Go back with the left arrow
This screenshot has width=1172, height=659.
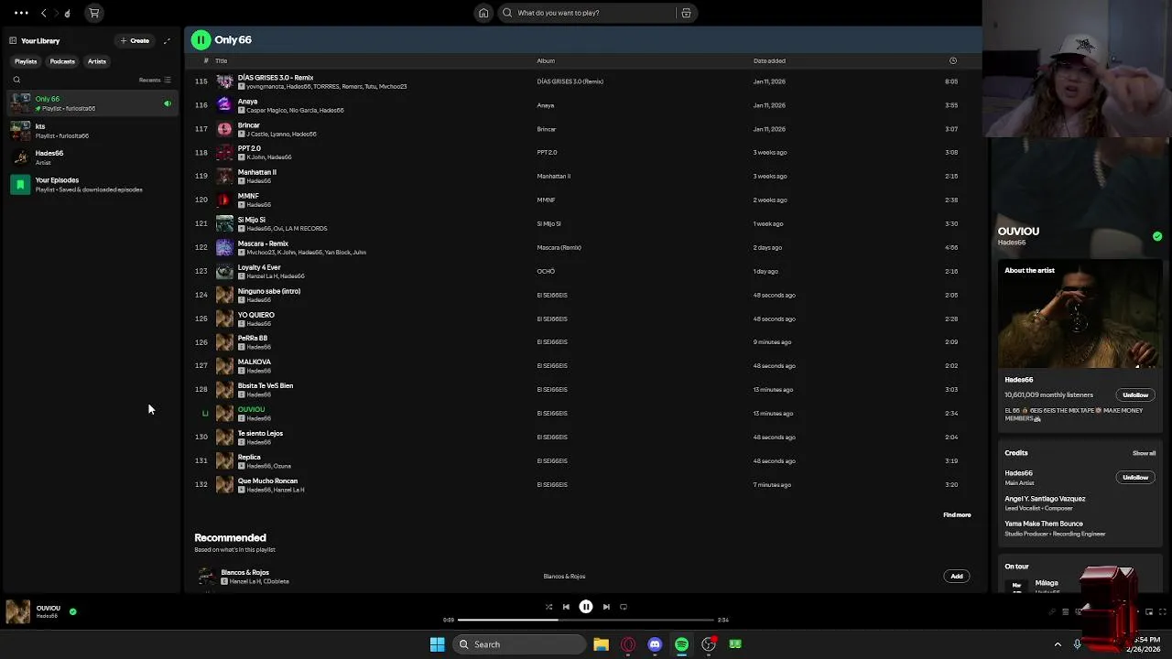click(43, 13)
